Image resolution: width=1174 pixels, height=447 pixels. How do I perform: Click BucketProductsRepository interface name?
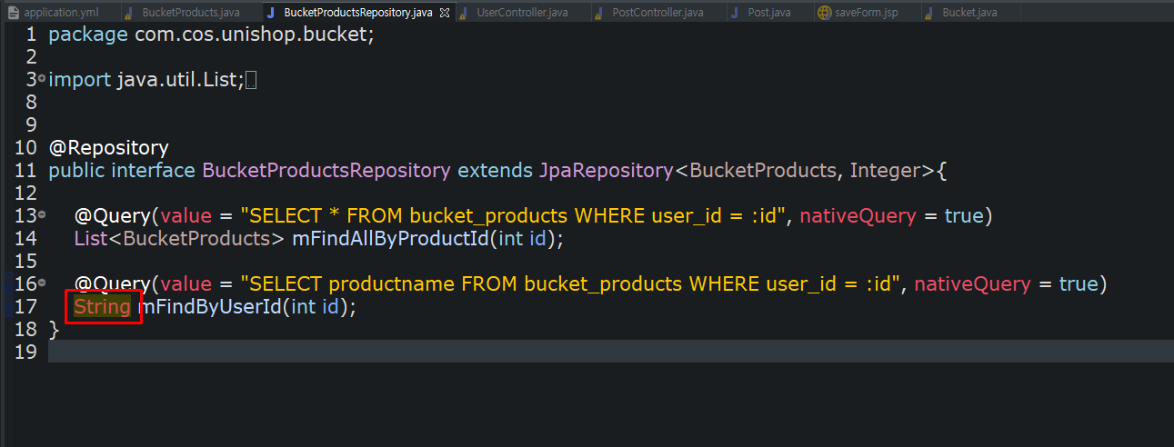click(326, 170)
